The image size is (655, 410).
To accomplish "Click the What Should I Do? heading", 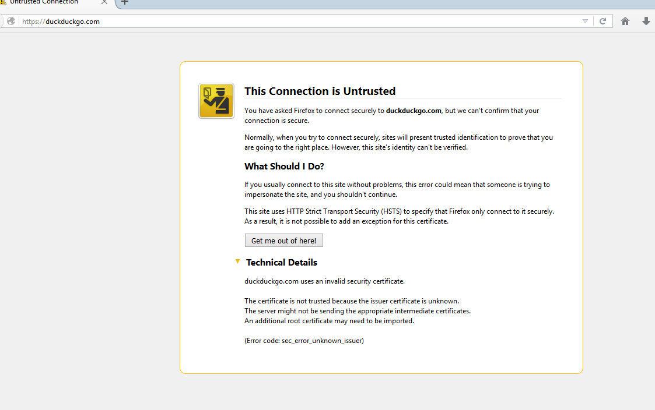I will point(284,167).
